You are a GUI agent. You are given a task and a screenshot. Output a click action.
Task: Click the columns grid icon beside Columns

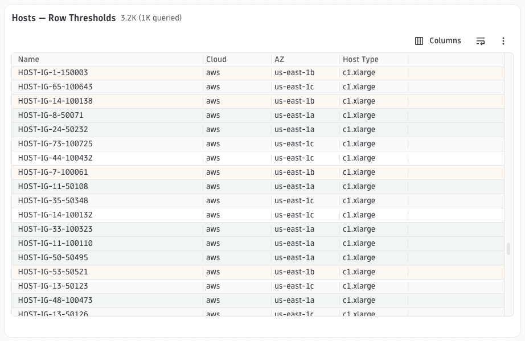(419, 41)
